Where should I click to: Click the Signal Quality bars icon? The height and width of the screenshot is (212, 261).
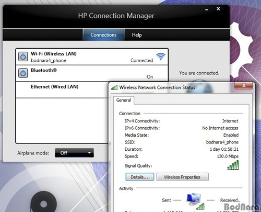pos(233,165)
